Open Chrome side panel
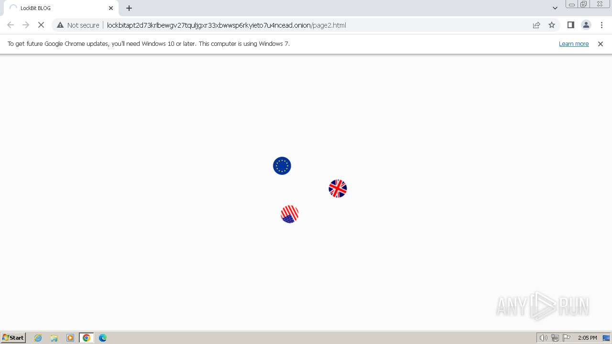The width and height of the screenshot is (612, 344). 570,25
